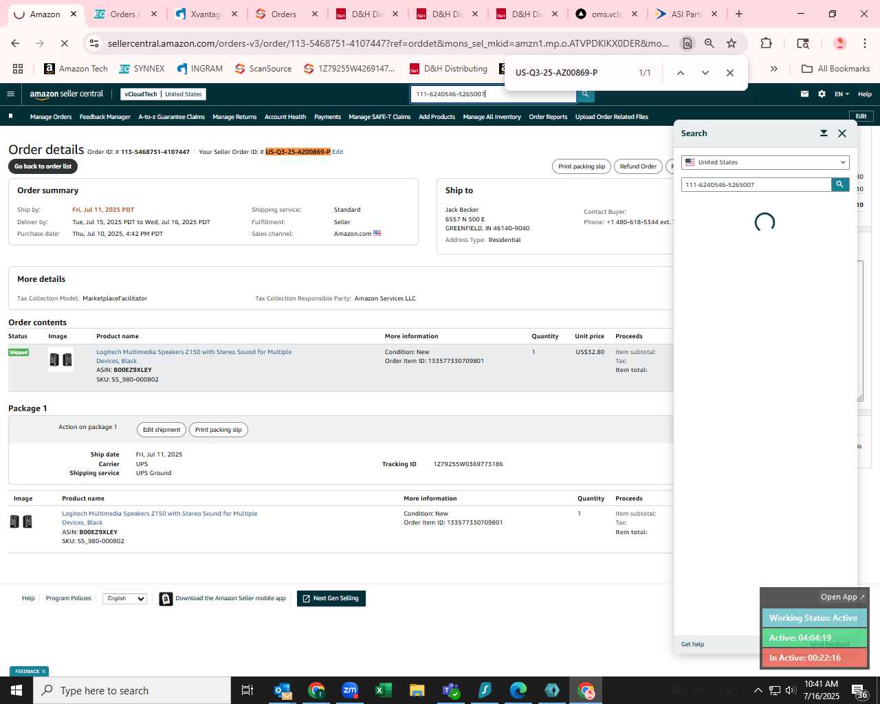Open Get help link in Search panel
Image resolution: width=880 pixels, height=704 pixels.
[x=692, y=644]
